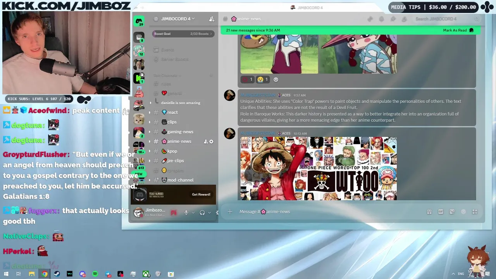The height and width of the screenshot is (279, 496).
Task: Click the Windows Start button
Action: coord(6,274)
